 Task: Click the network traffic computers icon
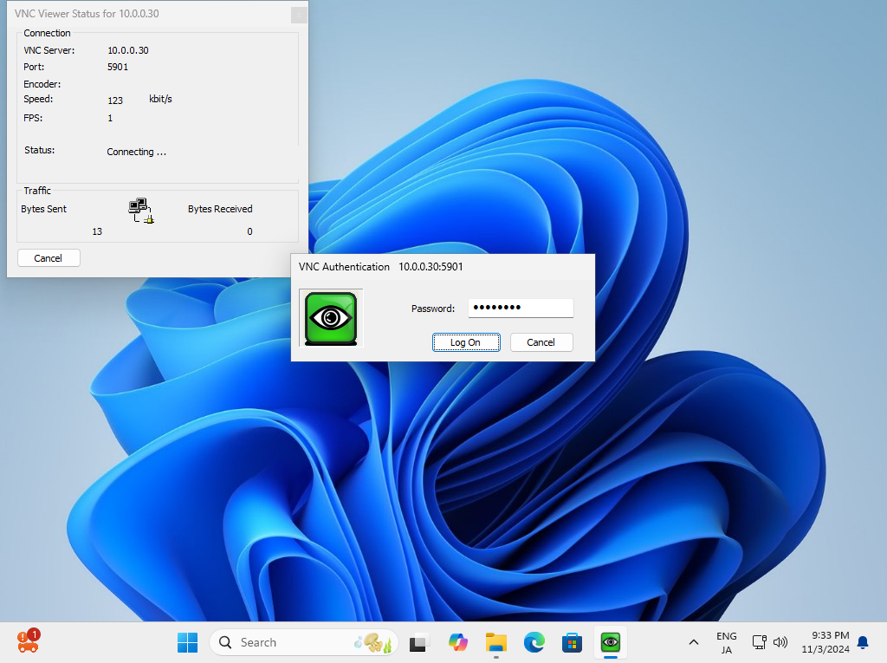click(140, 211)
